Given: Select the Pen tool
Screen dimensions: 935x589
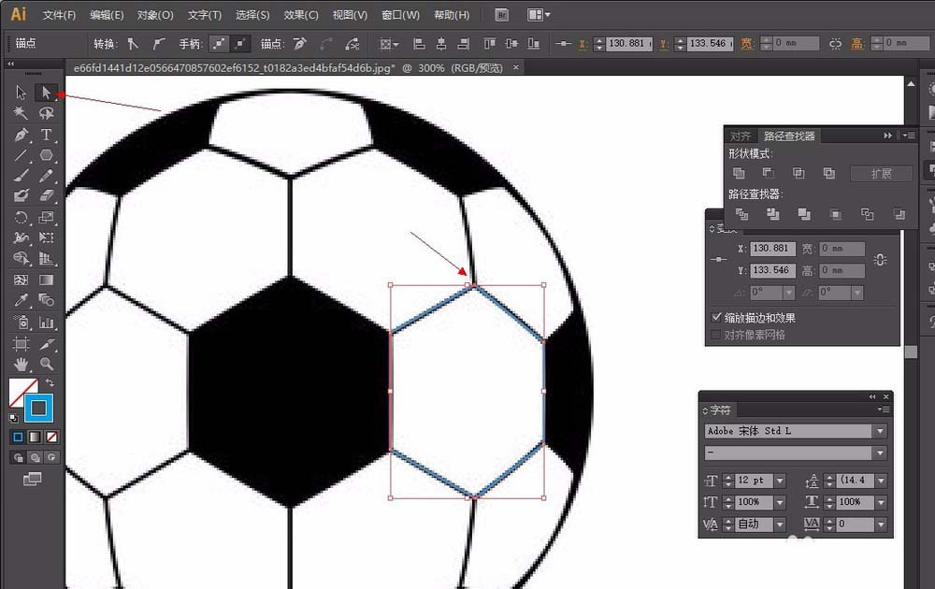Looking at the screenshot, I should (x=21, y=135).
